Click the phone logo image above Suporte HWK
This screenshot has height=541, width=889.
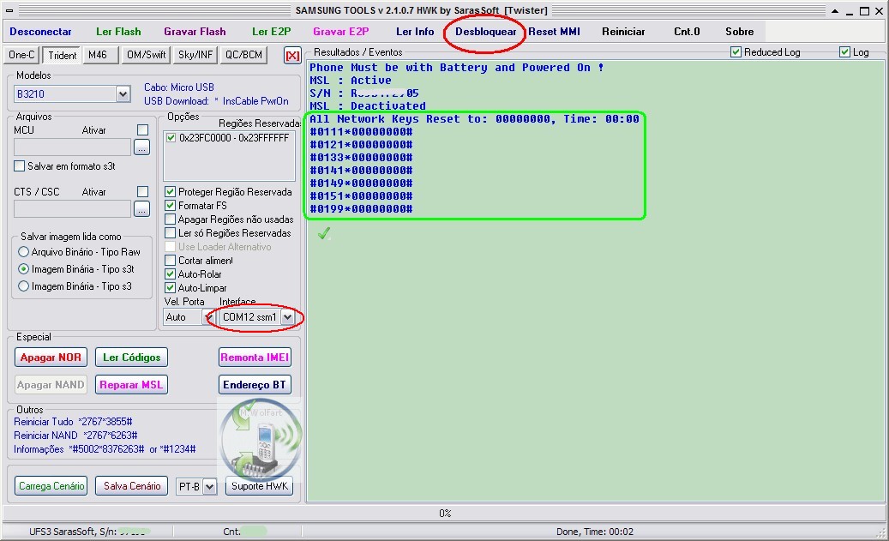[x=261, y=440]
